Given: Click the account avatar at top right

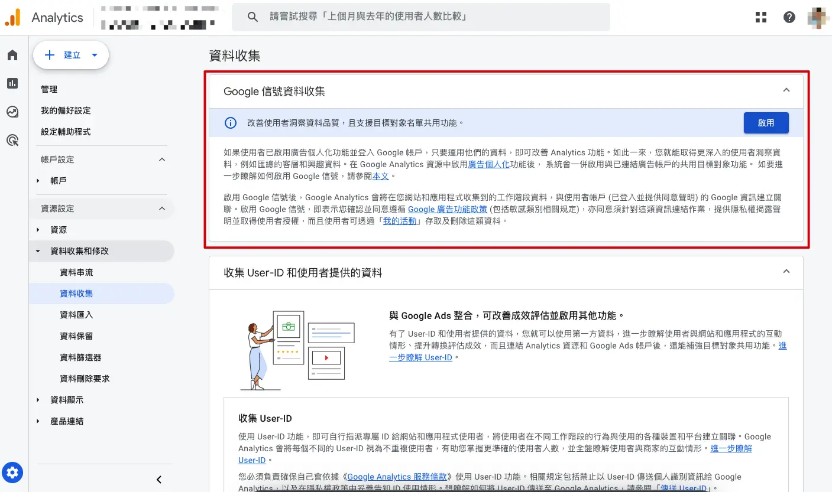Looking at the screenshot, I should [x=818, y=17].
